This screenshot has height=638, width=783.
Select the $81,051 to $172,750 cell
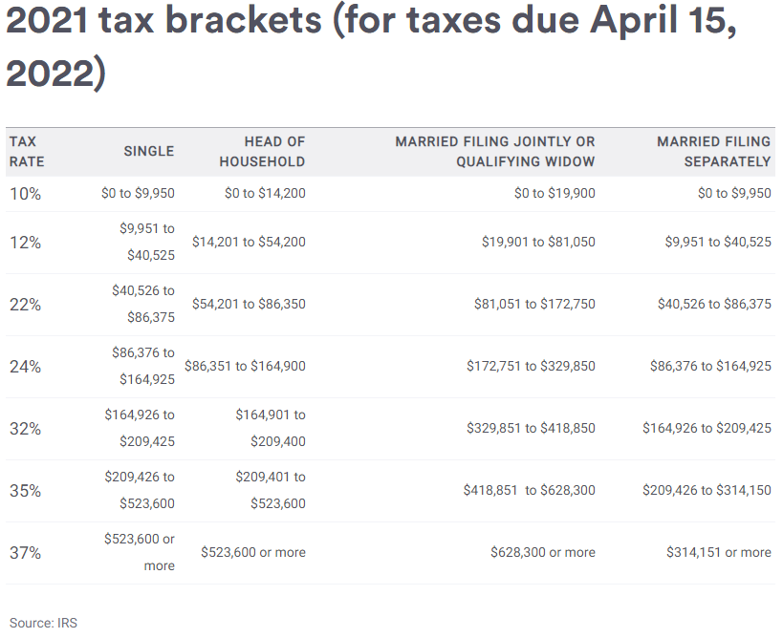point(534,305)
